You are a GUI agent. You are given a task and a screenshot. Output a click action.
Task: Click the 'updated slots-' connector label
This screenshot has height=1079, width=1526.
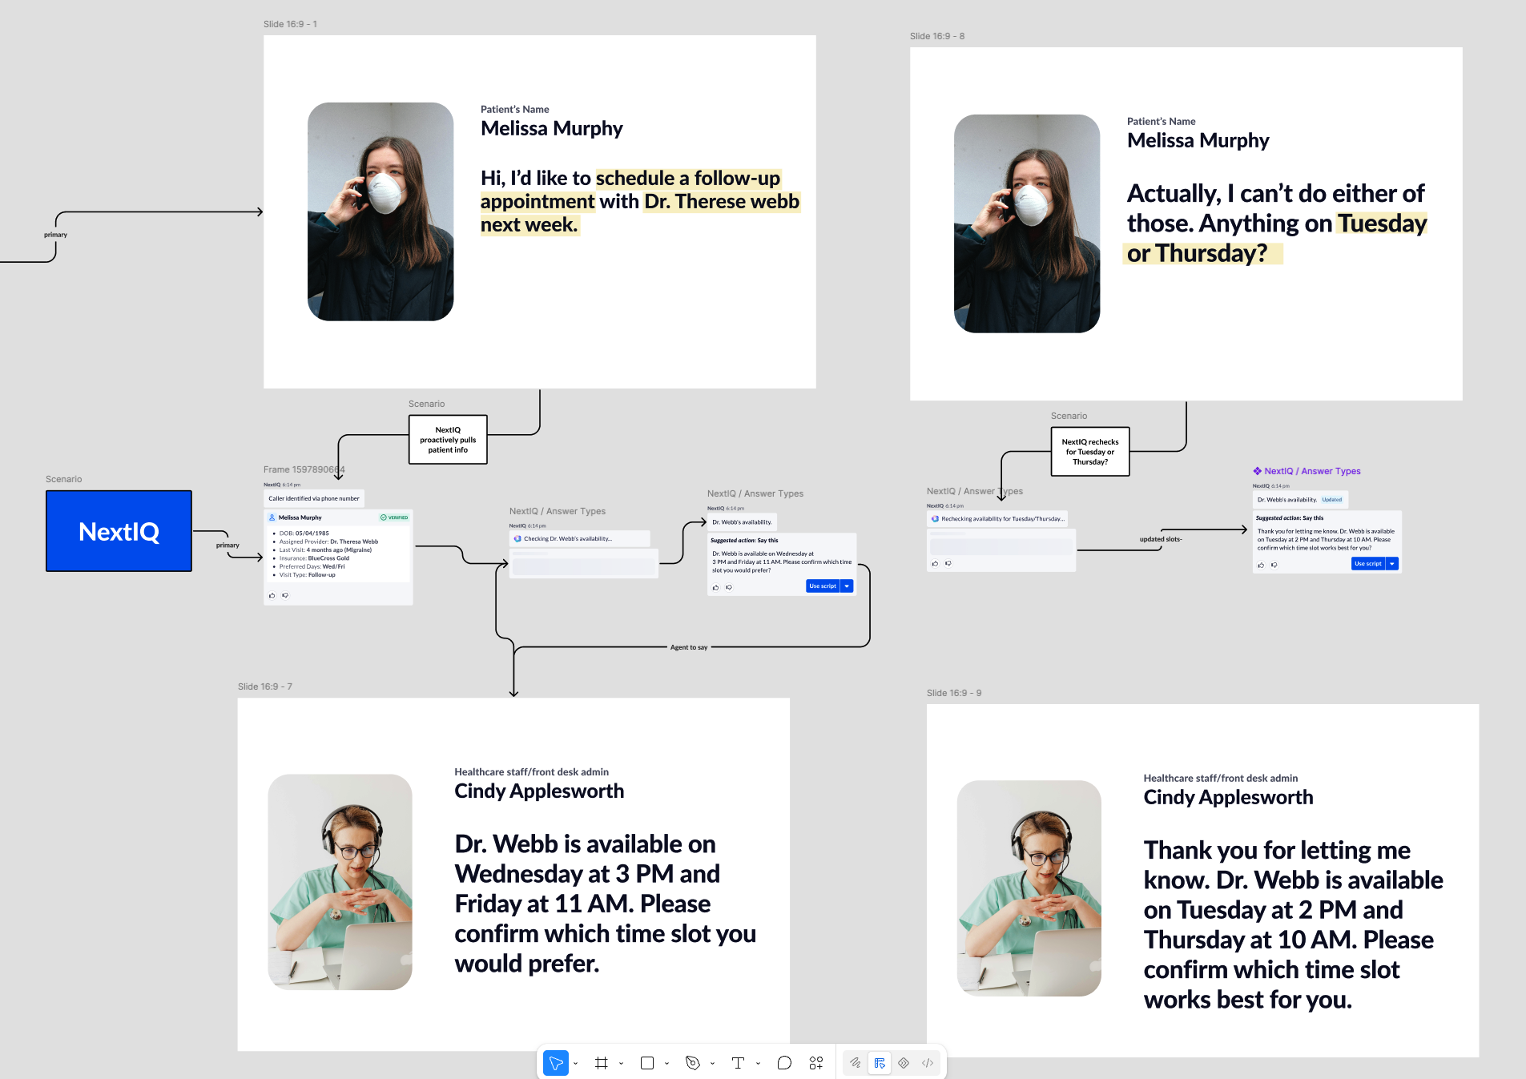click(1161, 539)
